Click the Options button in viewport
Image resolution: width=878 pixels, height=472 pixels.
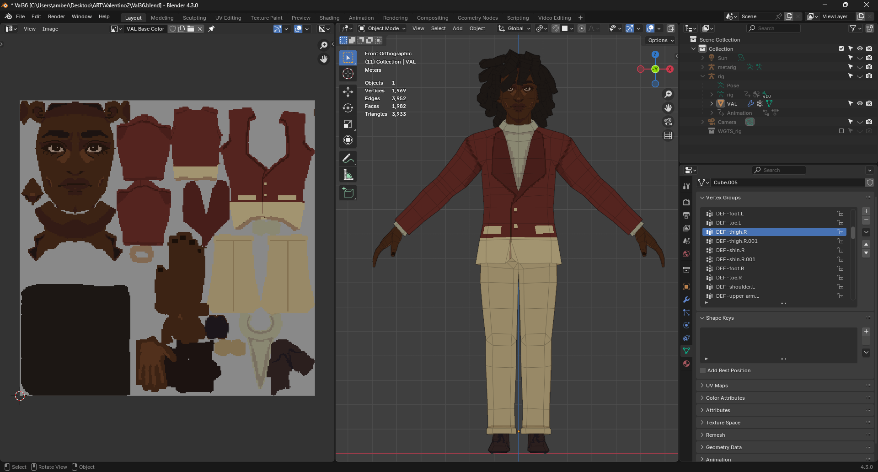[661, 40]
